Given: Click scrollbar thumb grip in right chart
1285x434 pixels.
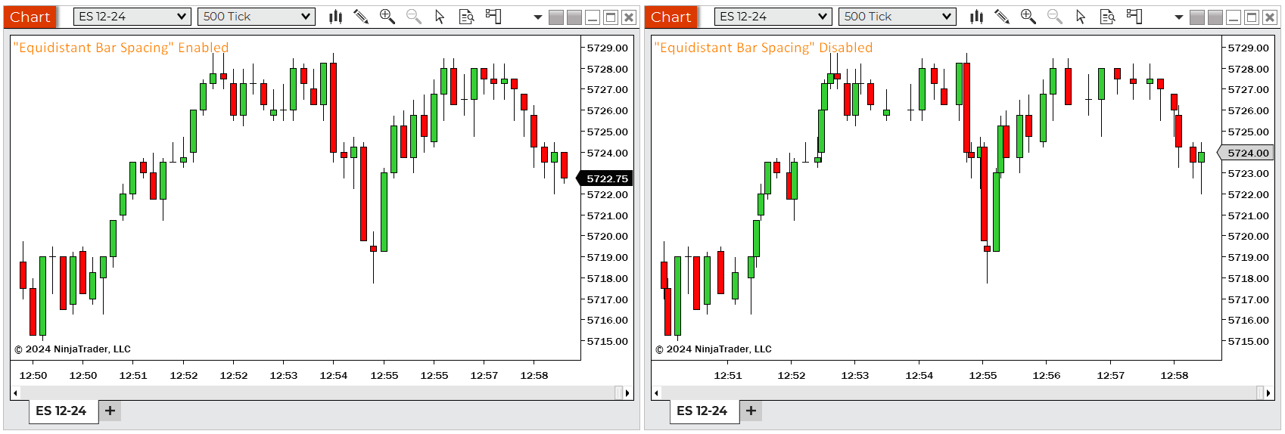Looking at the screenshot, I should coord(1260,393).
